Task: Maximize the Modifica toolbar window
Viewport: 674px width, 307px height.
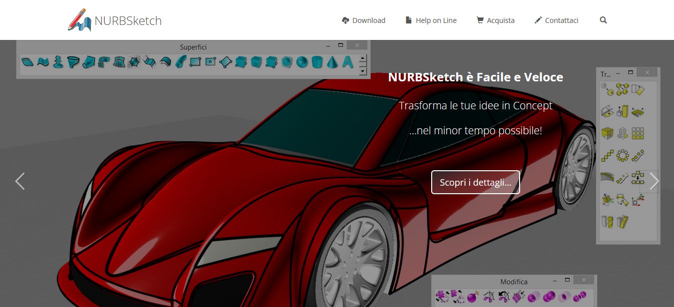Action: pos(567,280)
